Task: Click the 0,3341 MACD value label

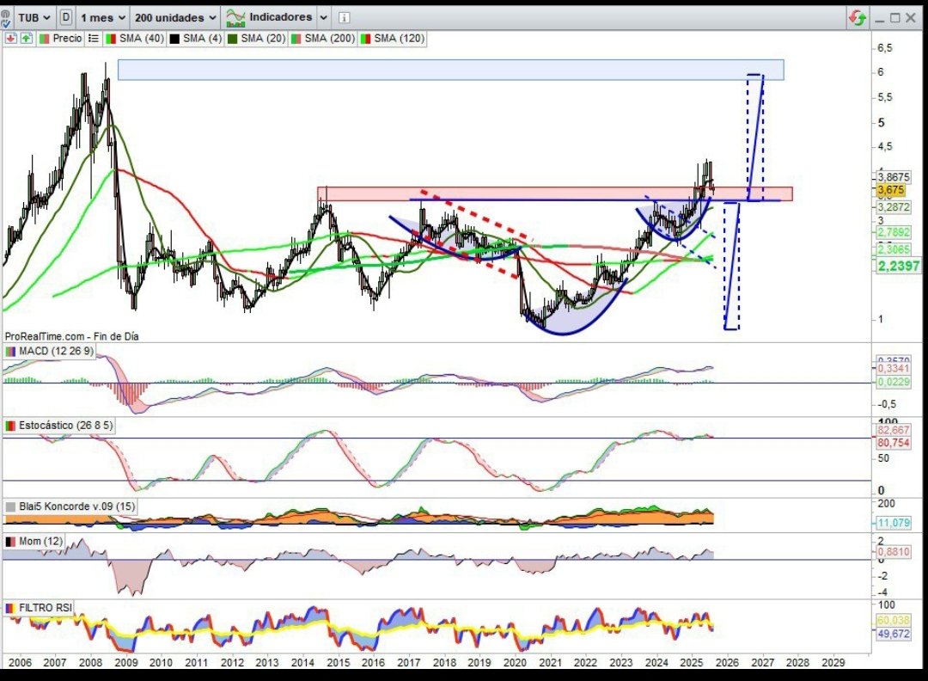Action: coord(893,369)
